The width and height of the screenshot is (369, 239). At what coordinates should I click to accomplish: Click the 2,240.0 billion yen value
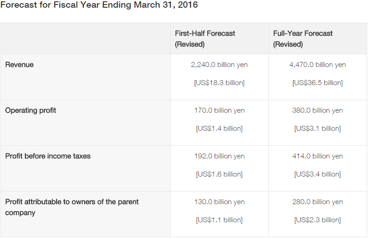(x=219, y=65)
